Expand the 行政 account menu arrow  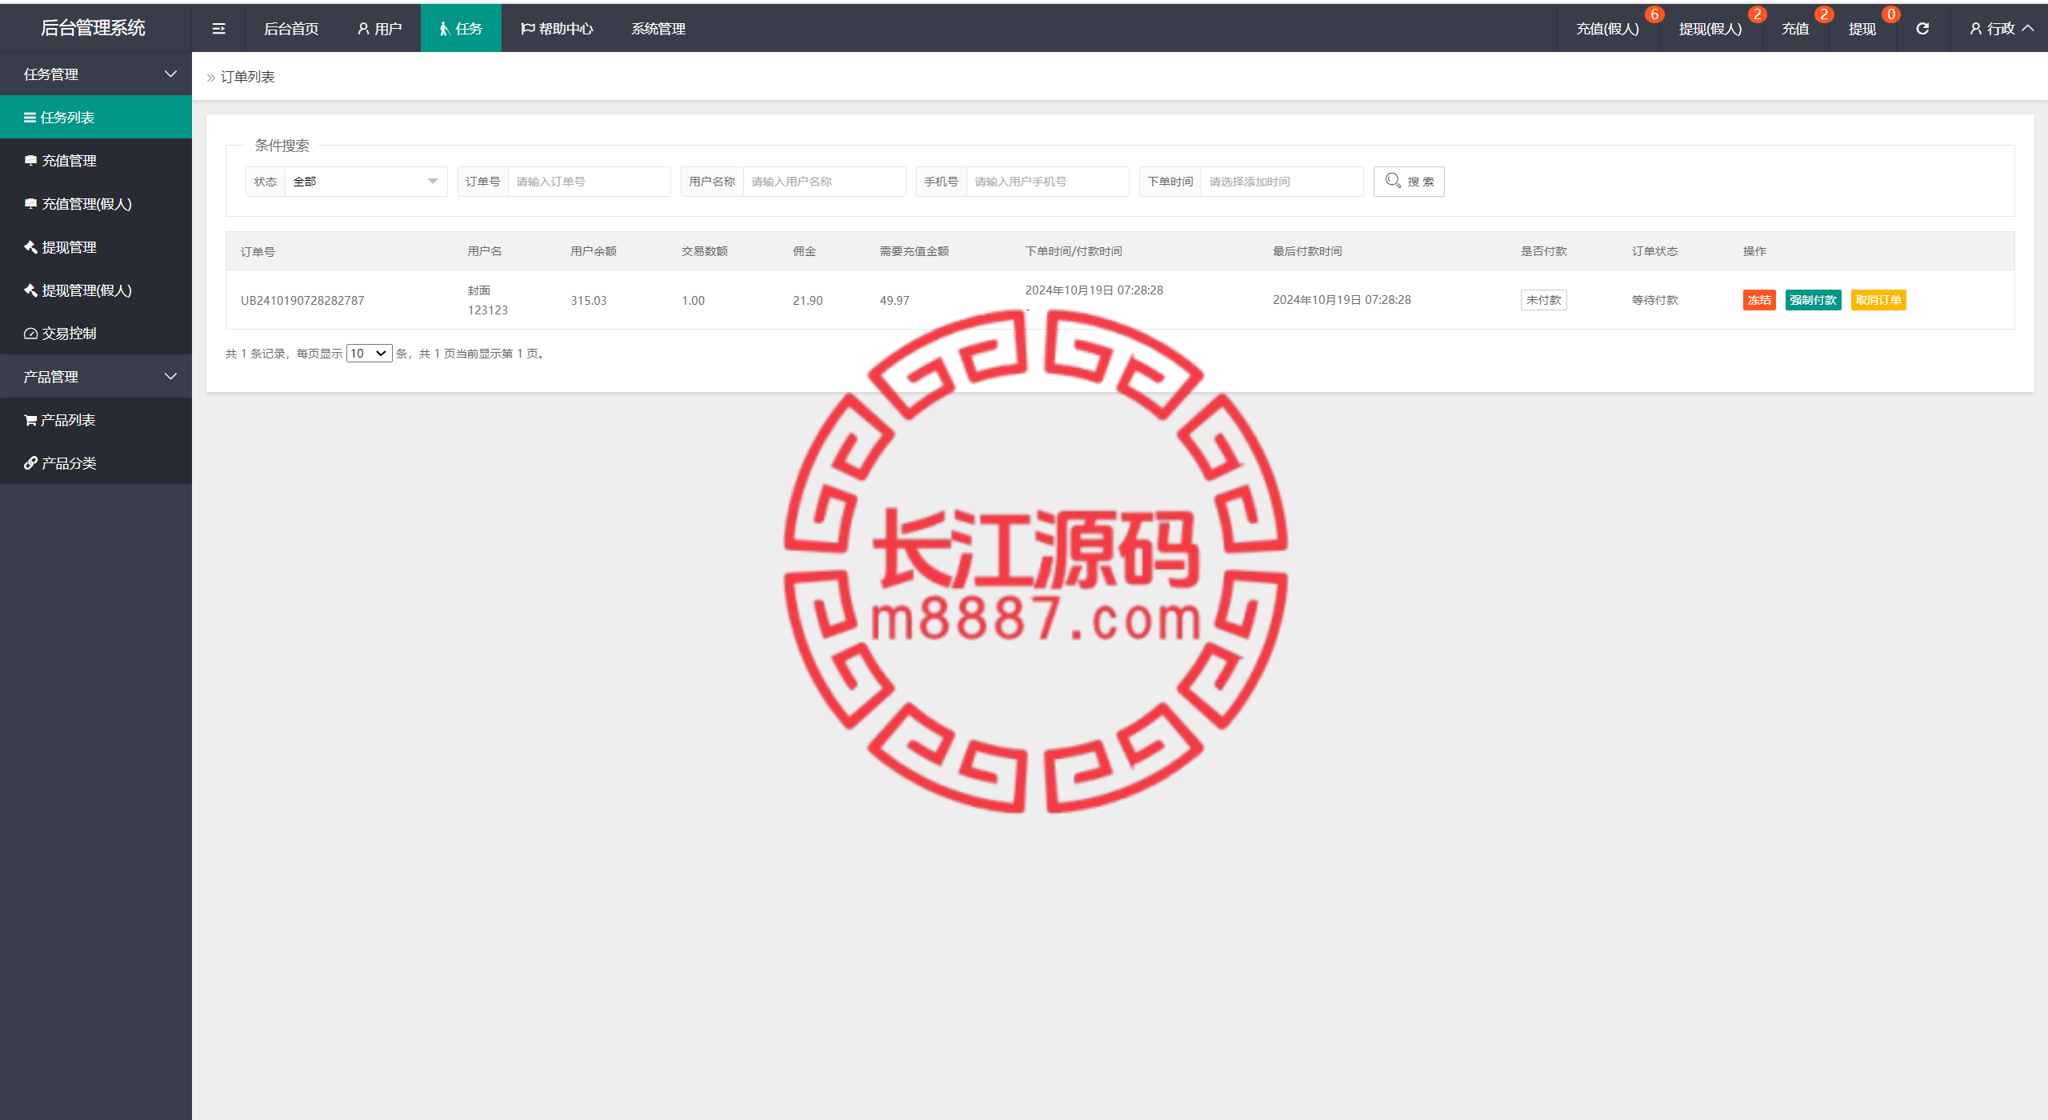2028,28
